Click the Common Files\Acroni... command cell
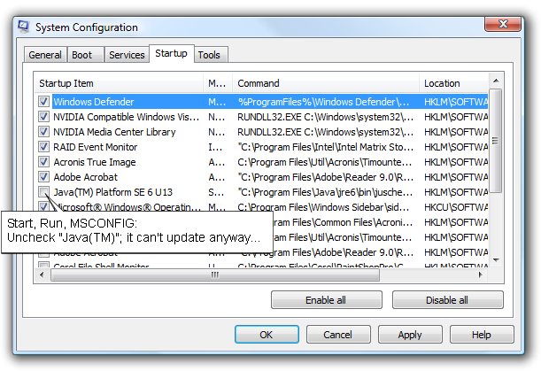Viewport: 541px width, 371px height. pos(343,222)
